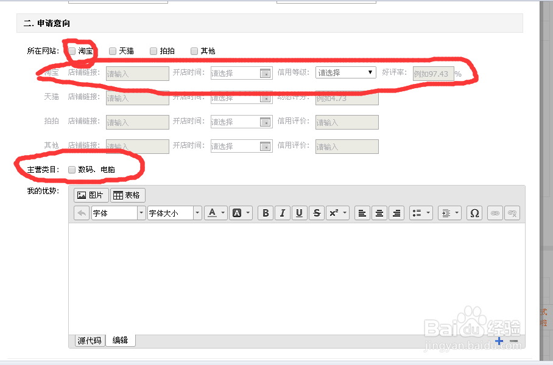Insert special character with Omega icon
Viewport: 553px width, 365px height.
tap(474, 213)
